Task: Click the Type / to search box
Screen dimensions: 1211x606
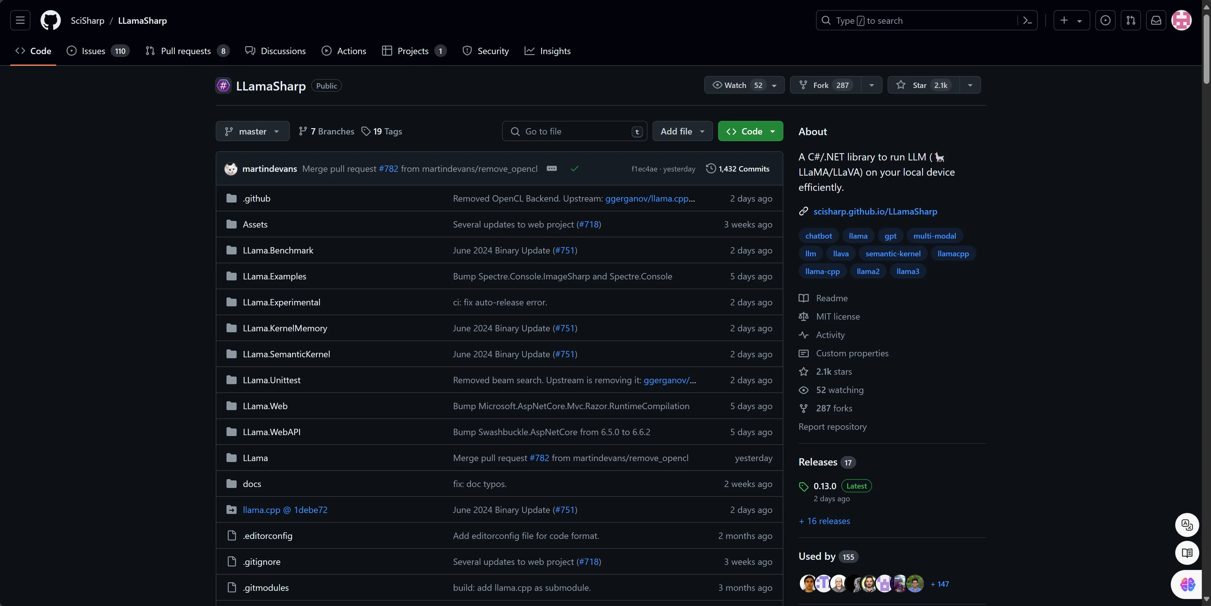Action: [x=927, y=20]
